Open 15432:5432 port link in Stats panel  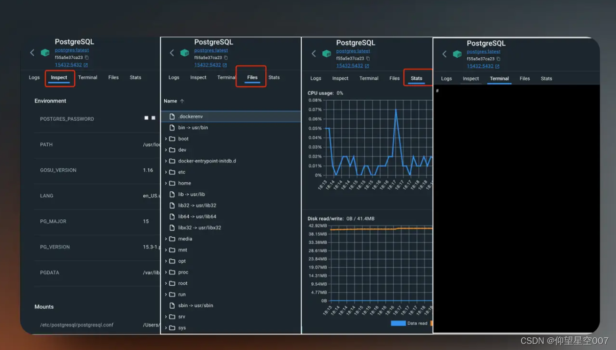click(350, 66)
